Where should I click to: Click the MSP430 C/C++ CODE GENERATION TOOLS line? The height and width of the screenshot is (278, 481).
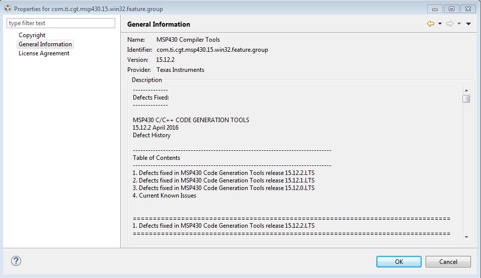tap(191, 120)
